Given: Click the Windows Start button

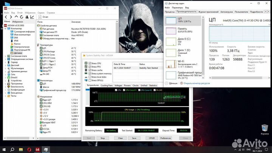Looking at the screenshot, I should (4, 150).
